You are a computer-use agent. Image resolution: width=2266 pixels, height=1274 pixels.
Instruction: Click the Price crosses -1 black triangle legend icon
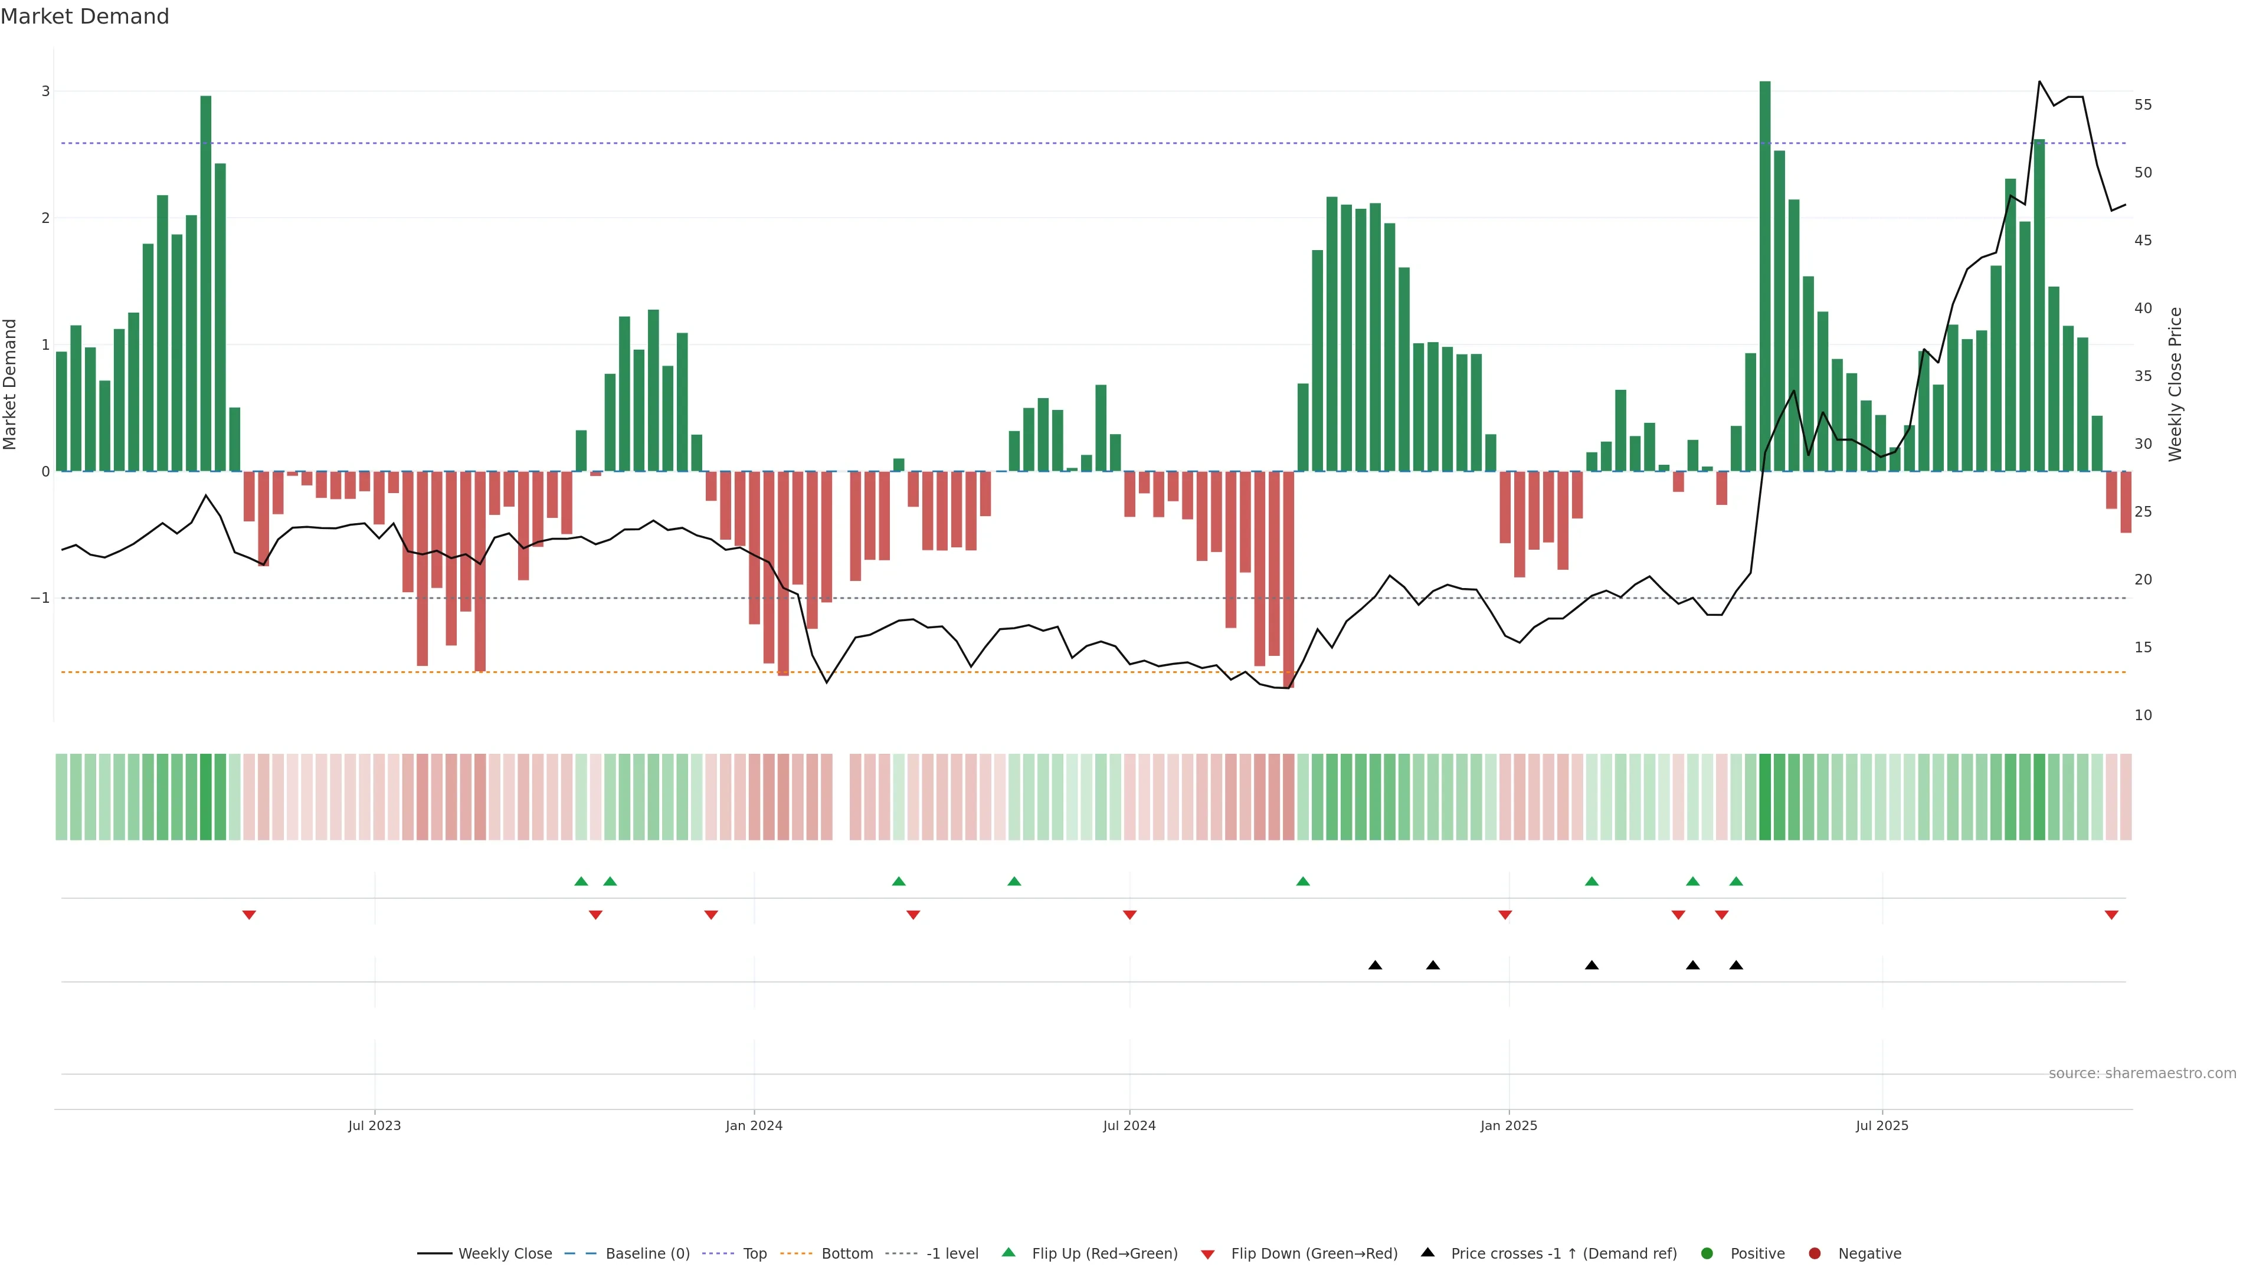point(1427,1252)
